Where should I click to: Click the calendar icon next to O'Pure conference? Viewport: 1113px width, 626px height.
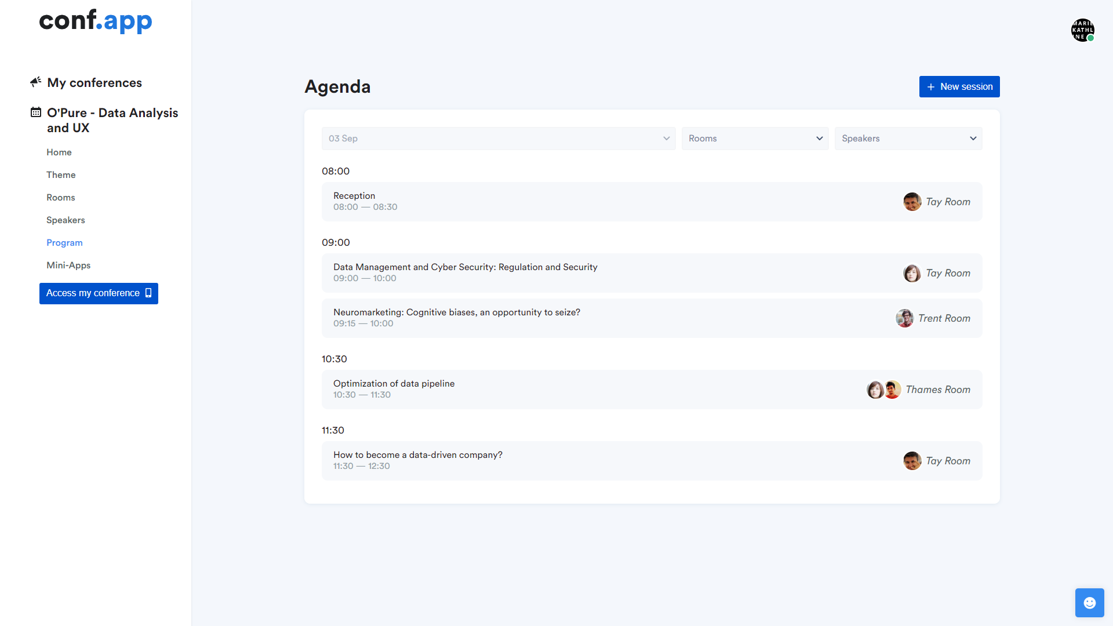point(35,112)
